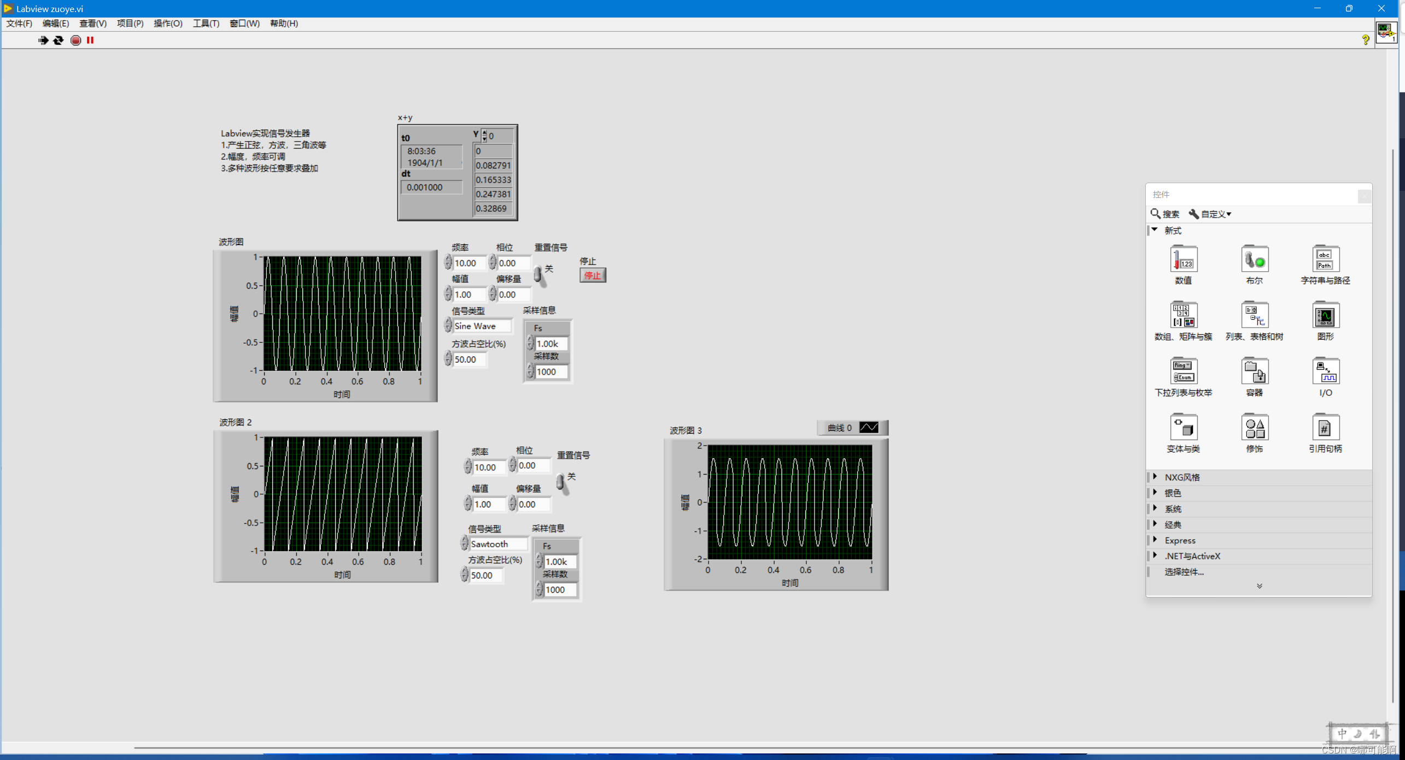
Task: Click the Pause toolbar icon
Action: pos(90,40)
